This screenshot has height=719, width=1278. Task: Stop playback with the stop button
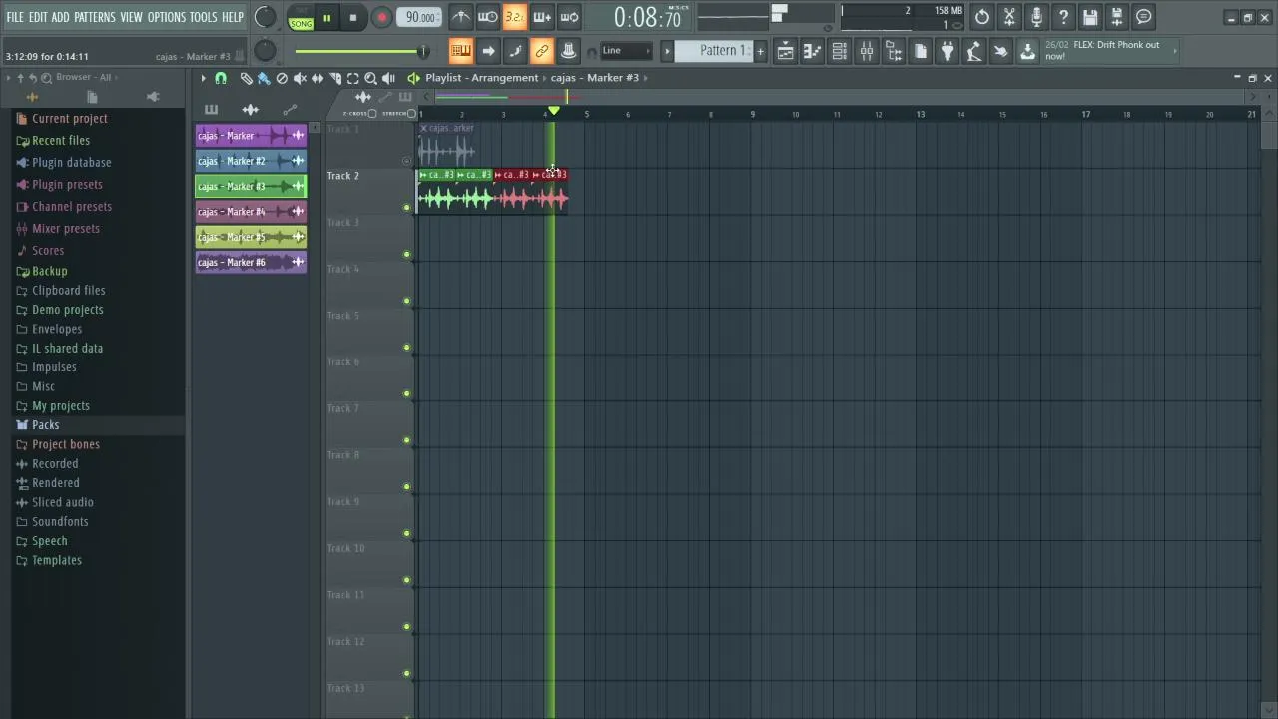[x=353, y=17]
